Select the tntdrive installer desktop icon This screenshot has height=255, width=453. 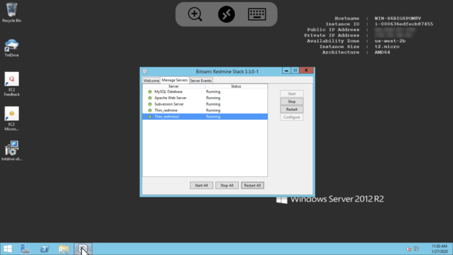12,150
